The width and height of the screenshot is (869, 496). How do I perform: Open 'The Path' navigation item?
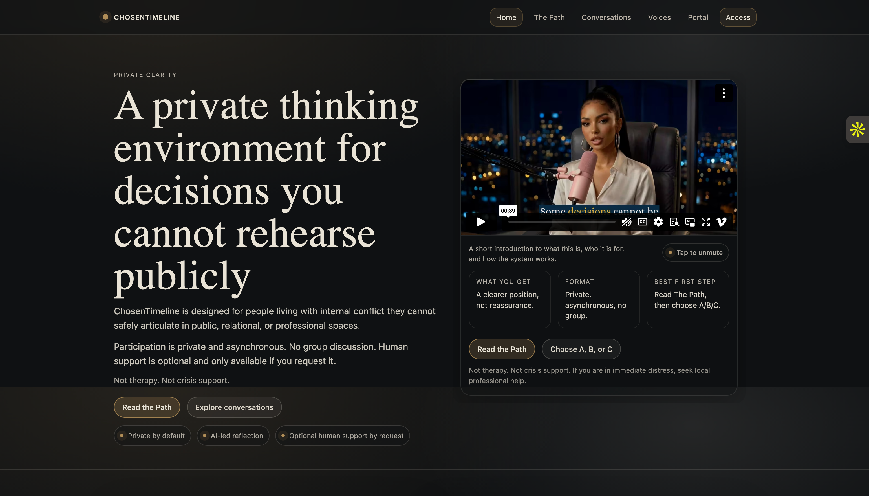(549, 17)
